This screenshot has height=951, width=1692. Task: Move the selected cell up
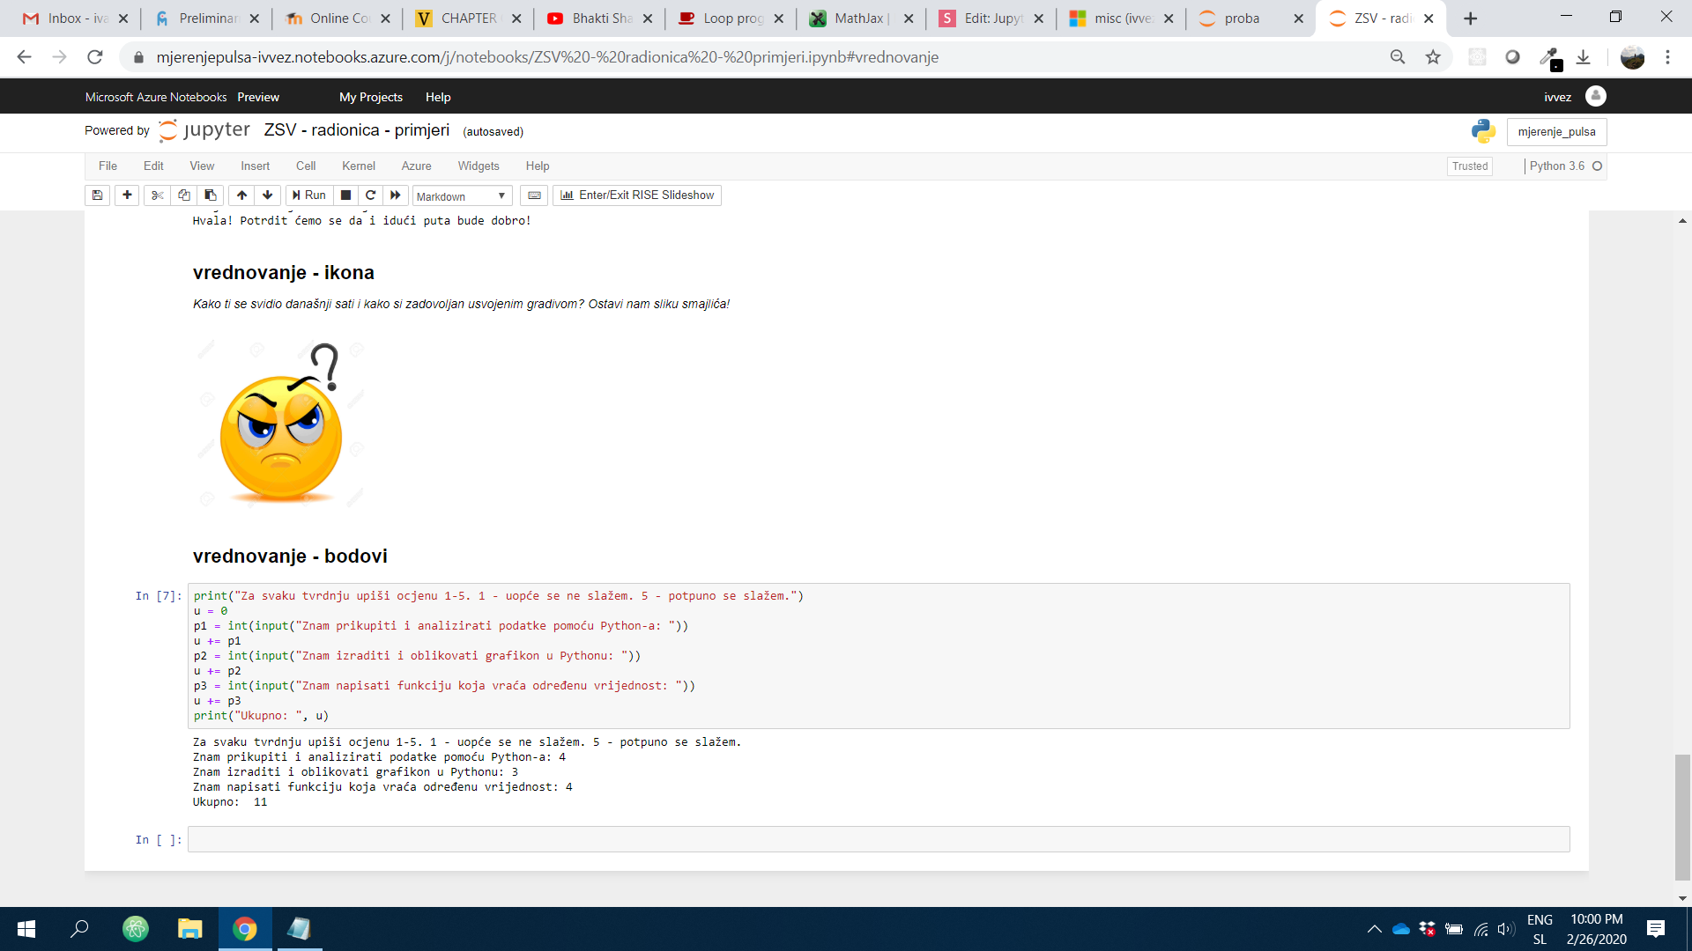(241, 195)
